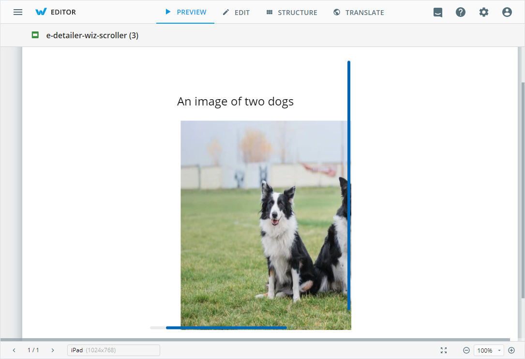Click the Editor W logo
The width and height of the screenshot is (525, 359).
coord(41,12)
